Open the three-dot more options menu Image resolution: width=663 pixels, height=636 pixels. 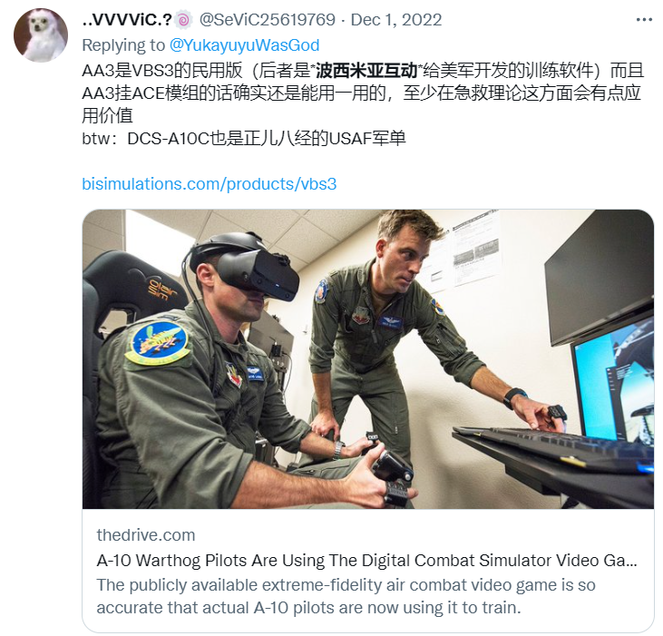point(644,20)
